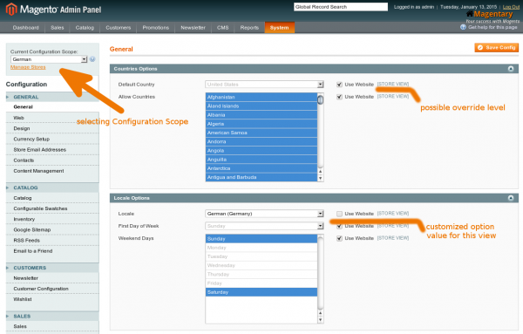Expand the GENERAL configuration group
This screenshot has height=334, width=523.
[x=52, y=97]
